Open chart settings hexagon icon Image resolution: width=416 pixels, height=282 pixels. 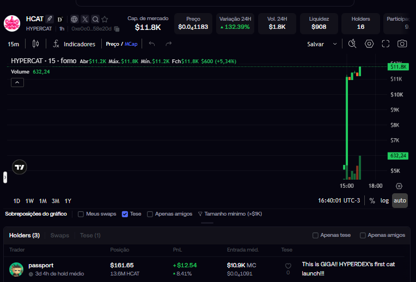pos(369,44)
